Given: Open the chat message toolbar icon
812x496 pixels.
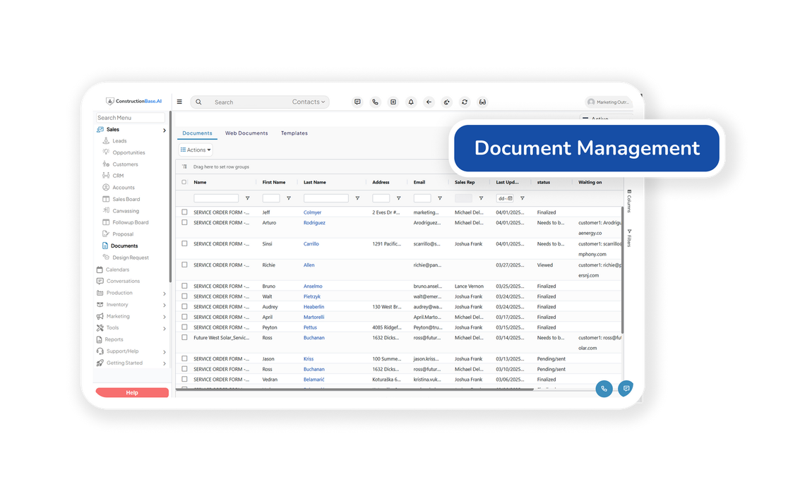Looking at the screenshot, I should pyautogui.click(x=357, y=102).
